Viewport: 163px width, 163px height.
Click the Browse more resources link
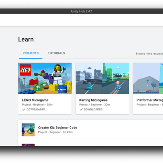(x=150, y=53)
